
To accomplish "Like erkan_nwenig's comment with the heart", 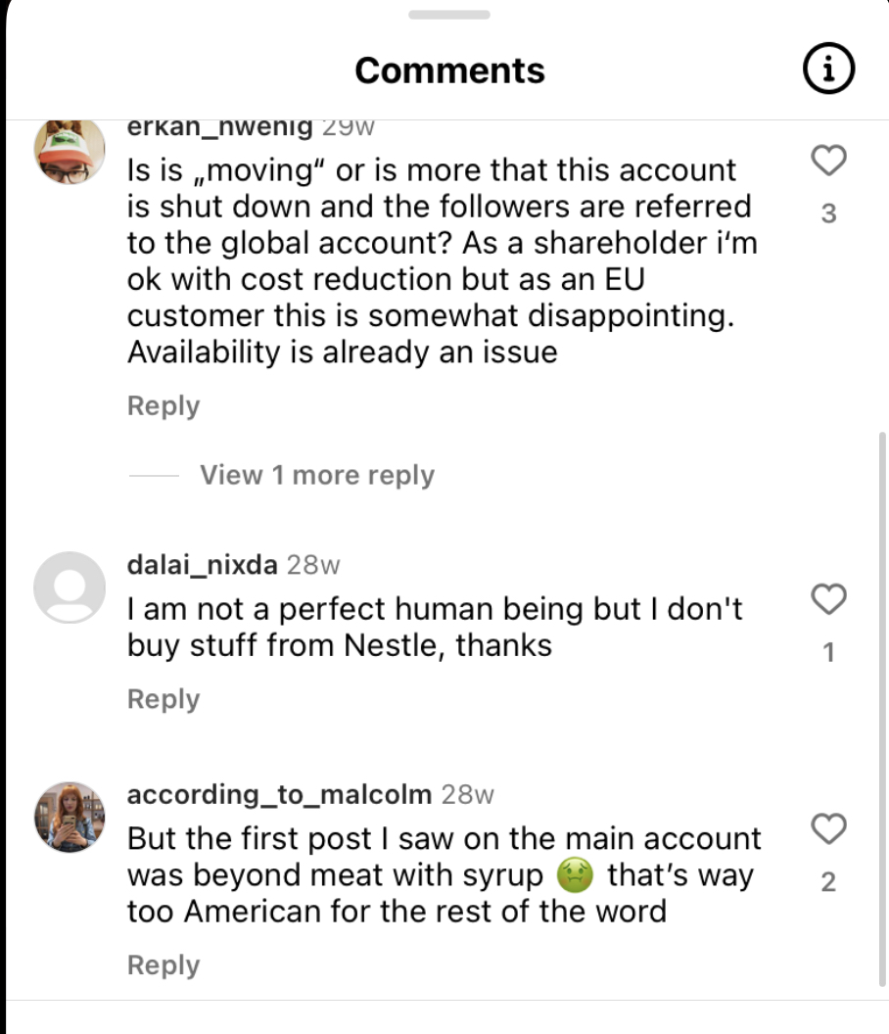I will (829, 161).
